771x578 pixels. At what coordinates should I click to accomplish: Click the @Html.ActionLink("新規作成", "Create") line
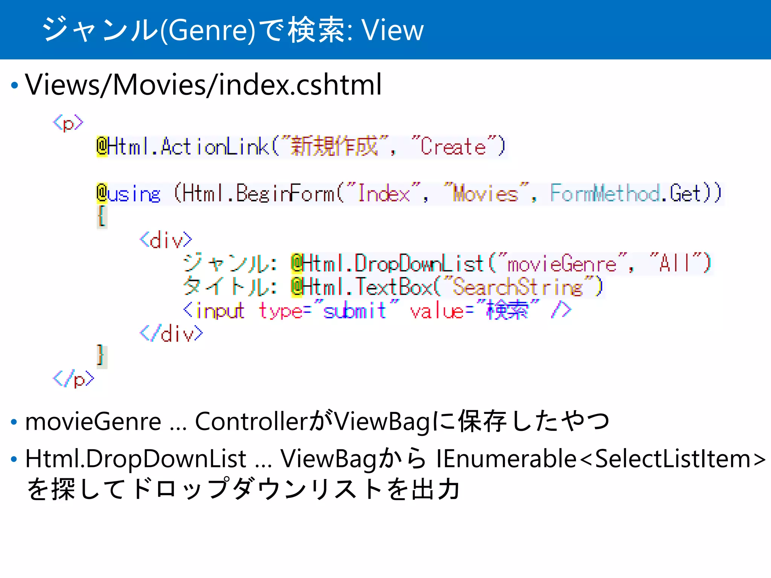[301, 146]
